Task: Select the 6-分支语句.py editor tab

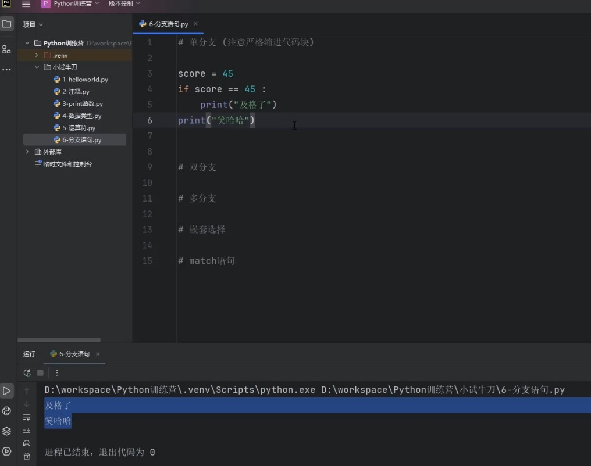Action: pyautogui.click(x=168, y=24)
